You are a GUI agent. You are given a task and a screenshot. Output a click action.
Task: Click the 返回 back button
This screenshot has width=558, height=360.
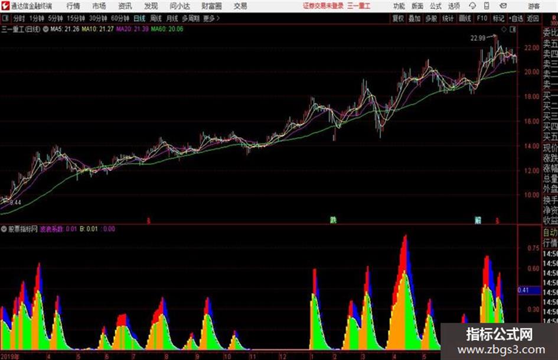pyautogui.click(x=533, y=18)
